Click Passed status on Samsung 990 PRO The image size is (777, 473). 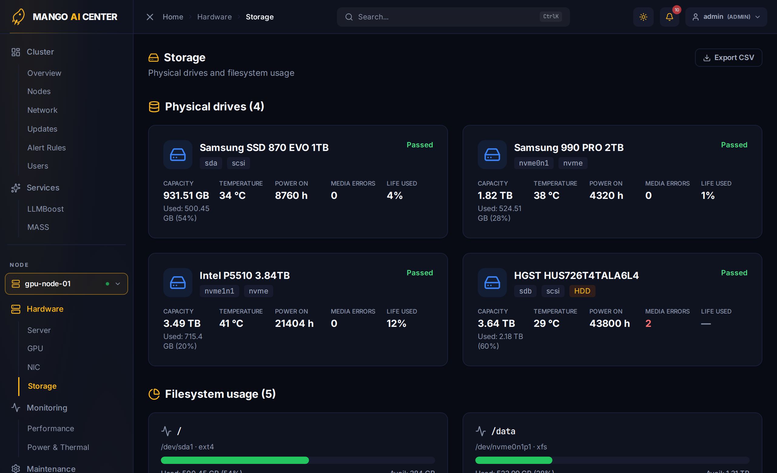pyautogui.click(x=734, y=145)
